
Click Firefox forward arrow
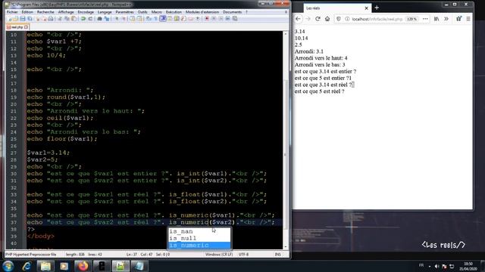308,19
